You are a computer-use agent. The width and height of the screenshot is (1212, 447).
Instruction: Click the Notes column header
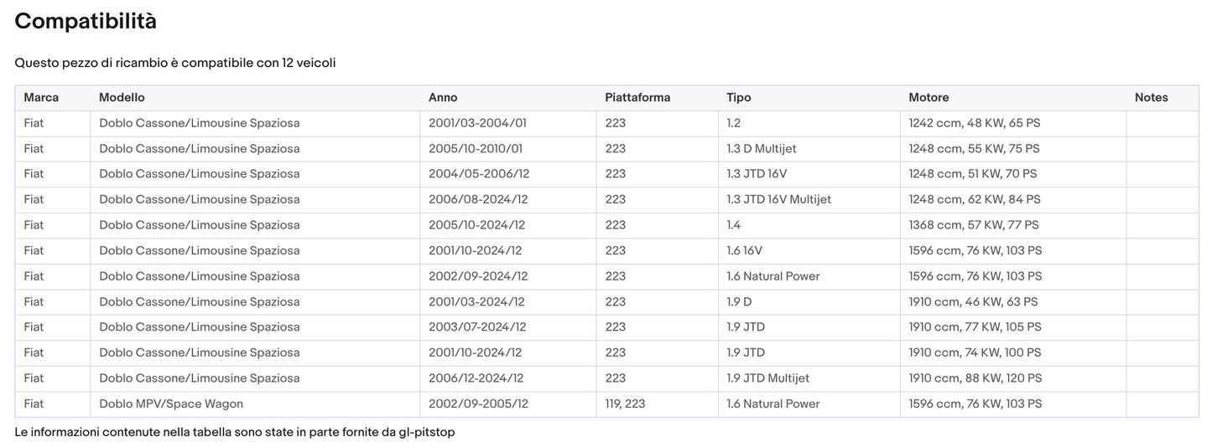[1151, 98]
